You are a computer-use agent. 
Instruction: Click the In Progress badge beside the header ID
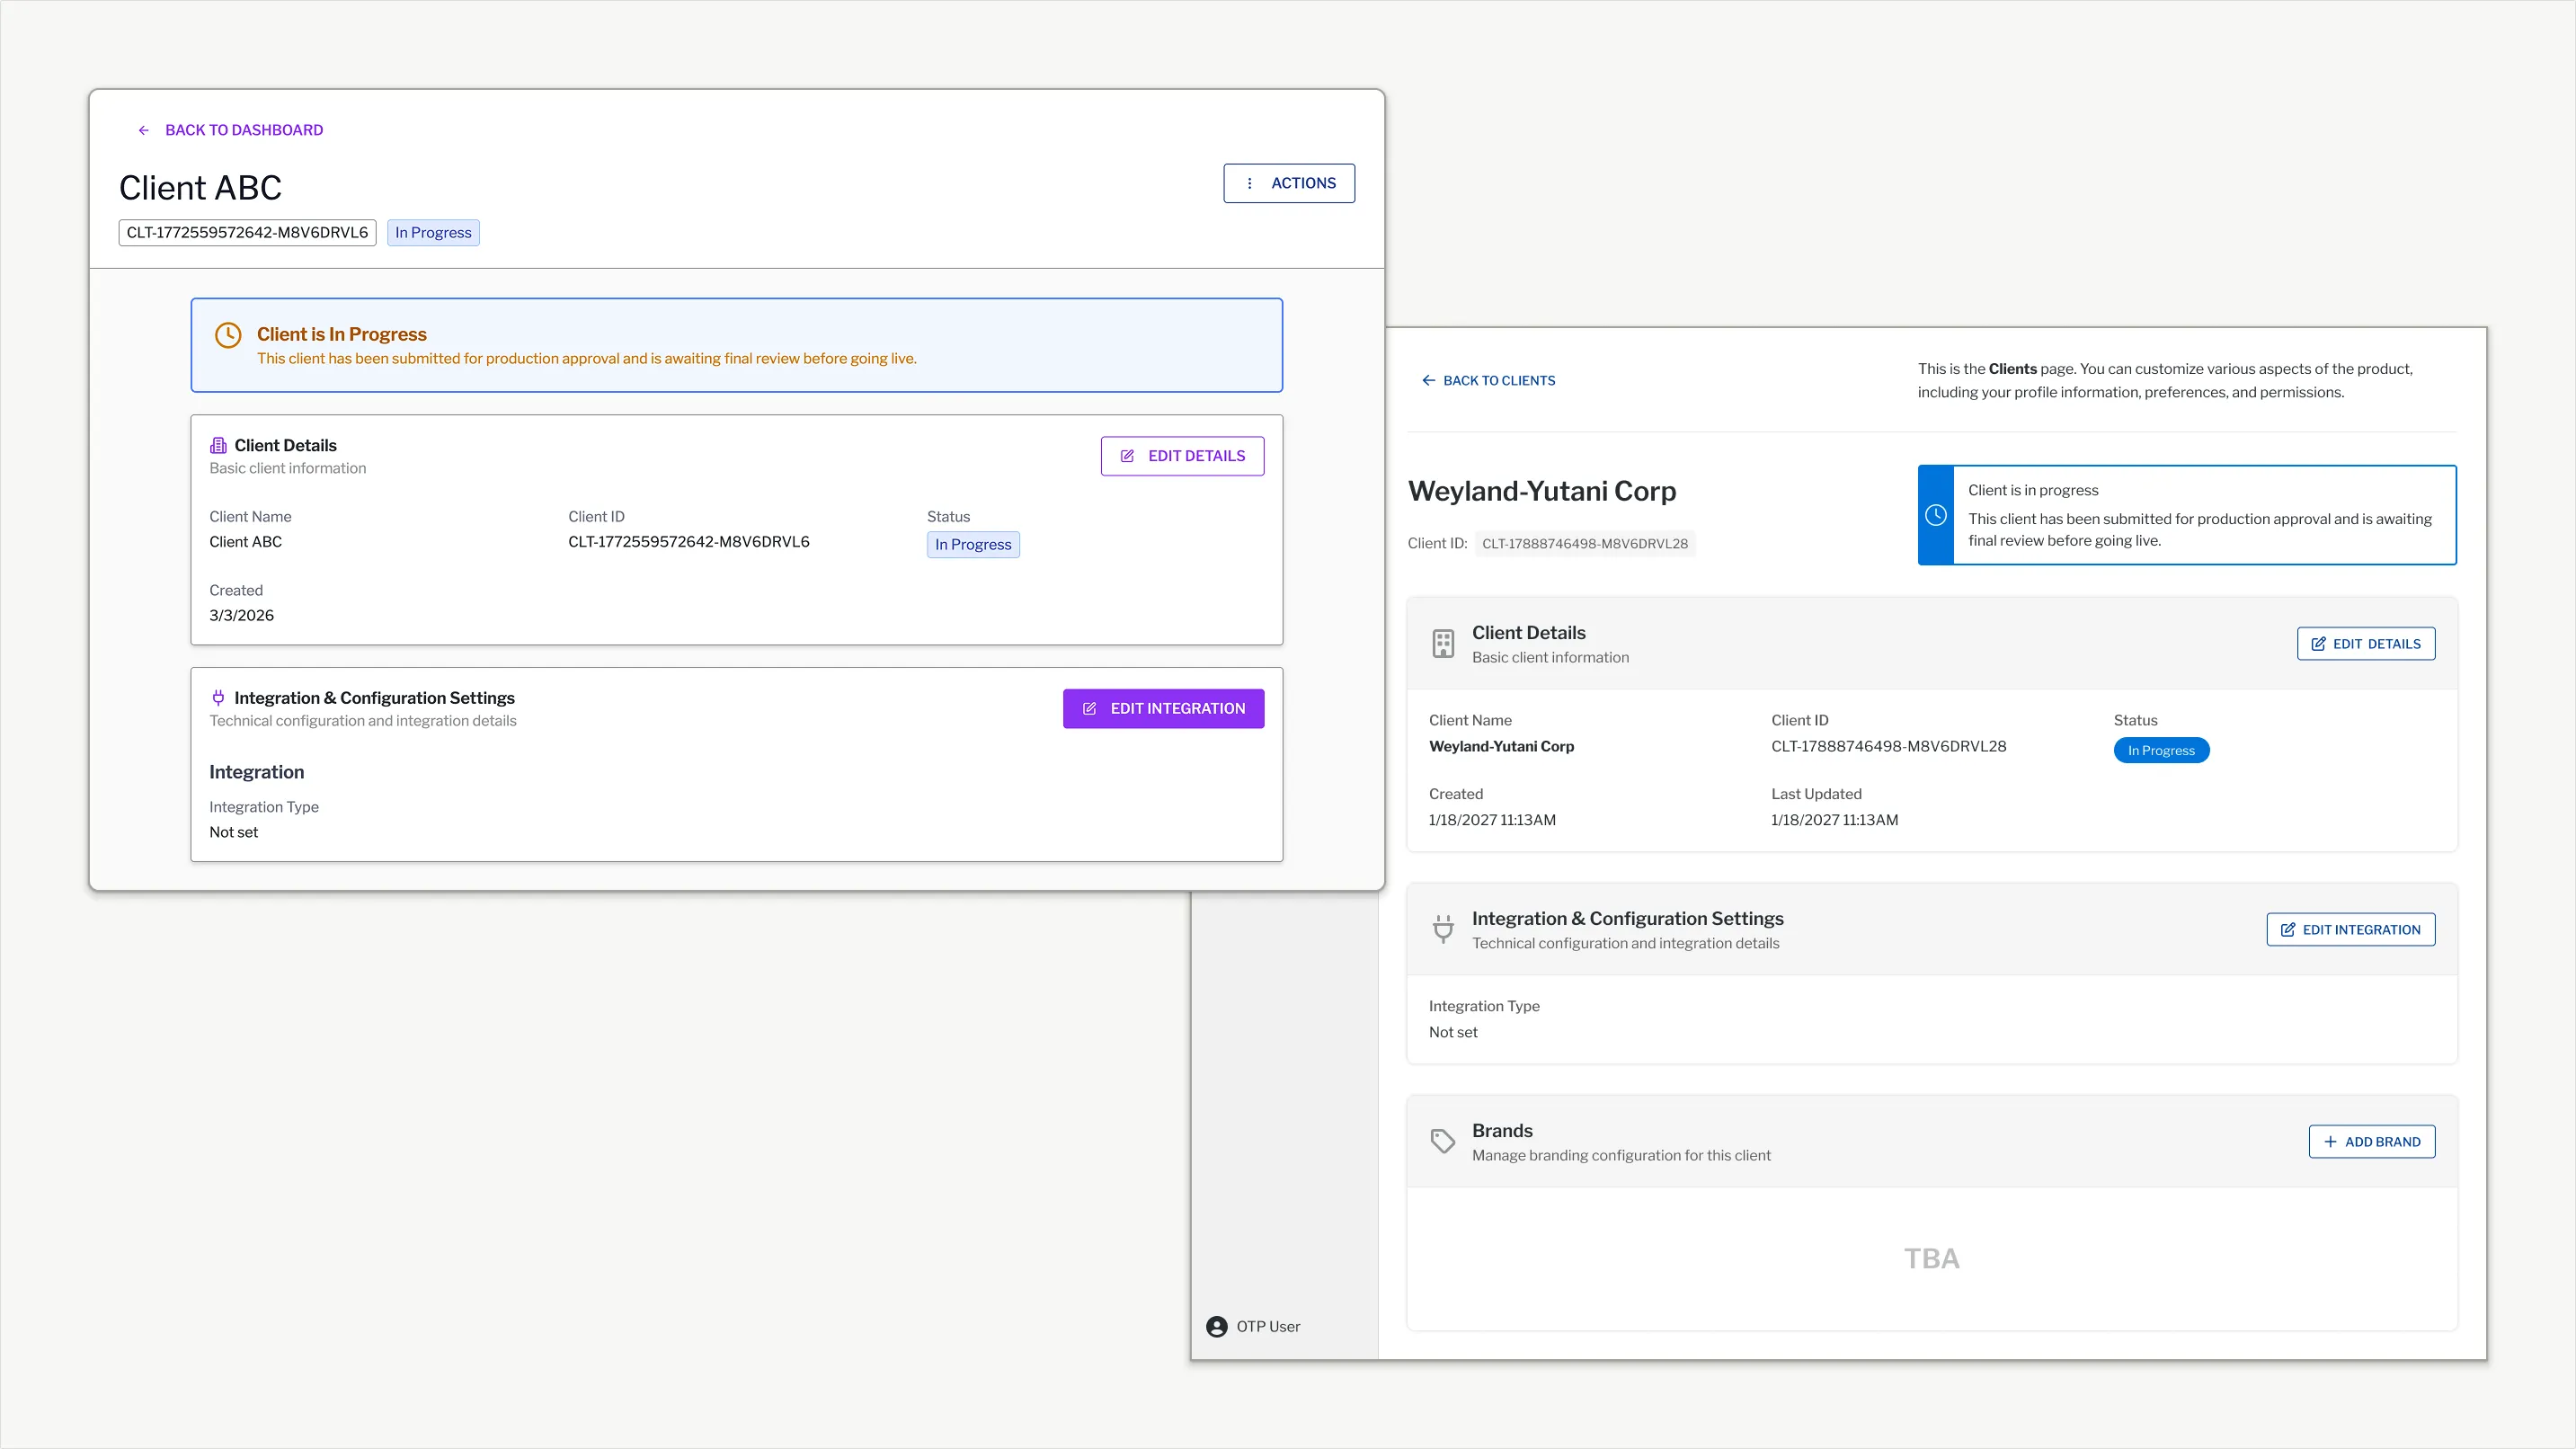coord(433,233)
